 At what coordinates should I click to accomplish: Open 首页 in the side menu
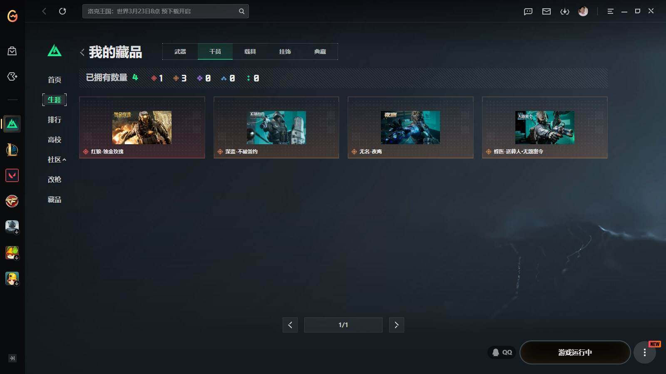55,80
